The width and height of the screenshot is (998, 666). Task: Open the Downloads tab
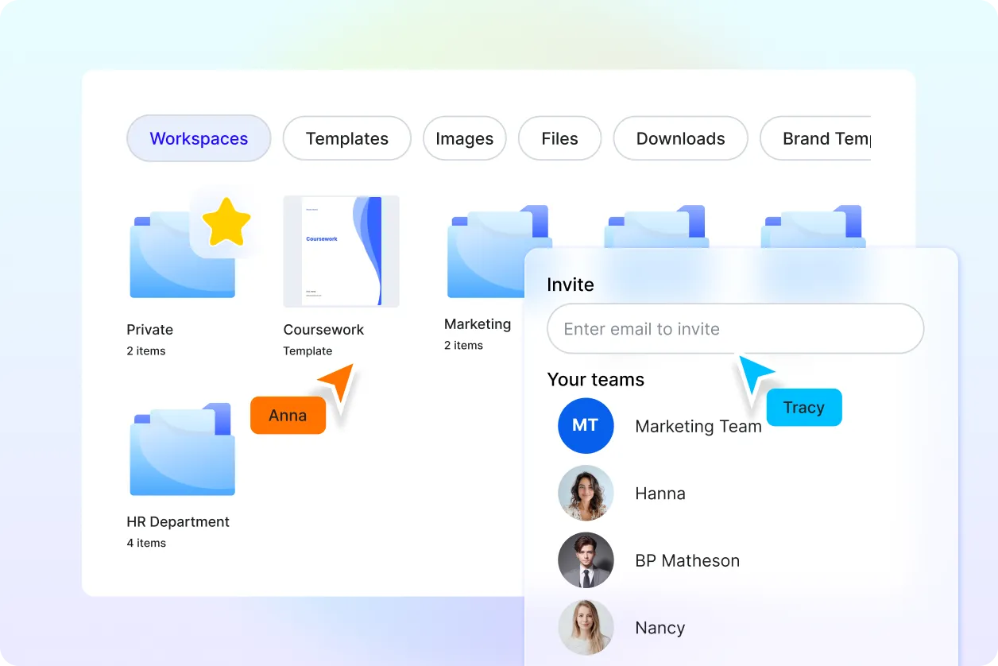(x=680, y=138)
